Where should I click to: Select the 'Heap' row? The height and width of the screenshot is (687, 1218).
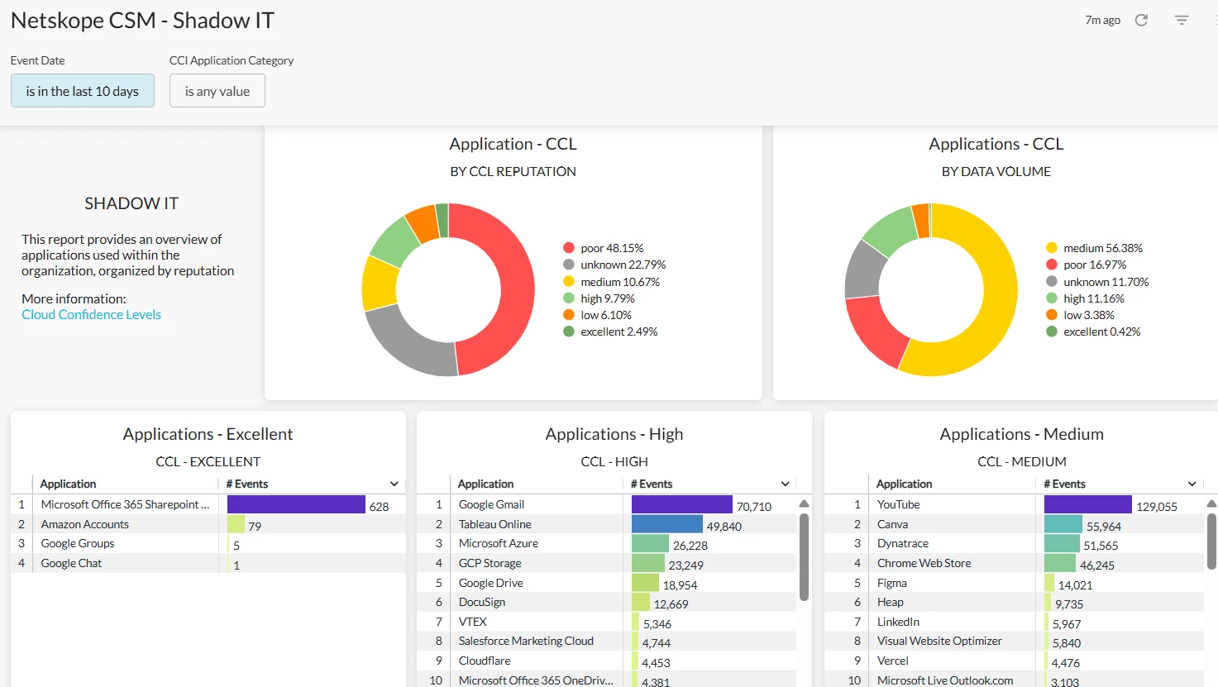[x=1015, y=602]
